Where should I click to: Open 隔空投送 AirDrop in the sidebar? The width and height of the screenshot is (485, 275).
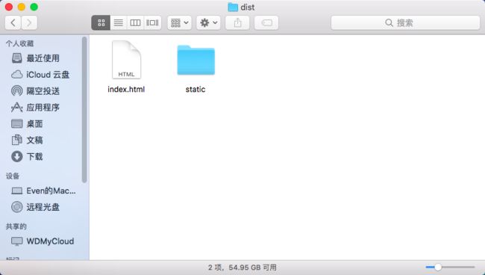(x=43, y=91)
